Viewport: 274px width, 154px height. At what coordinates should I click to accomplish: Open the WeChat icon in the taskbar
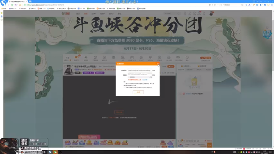click(55, 152)
